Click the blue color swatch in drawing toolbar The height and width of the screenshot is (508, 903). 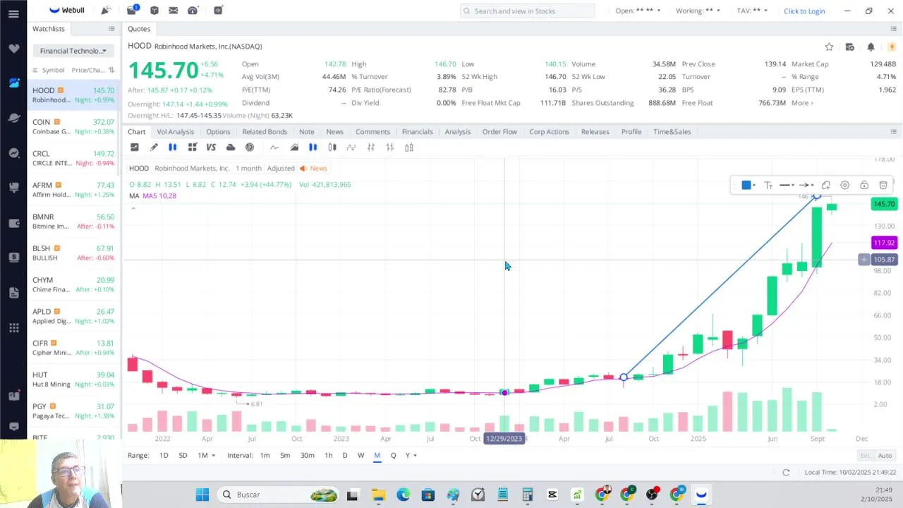[746, 185]
